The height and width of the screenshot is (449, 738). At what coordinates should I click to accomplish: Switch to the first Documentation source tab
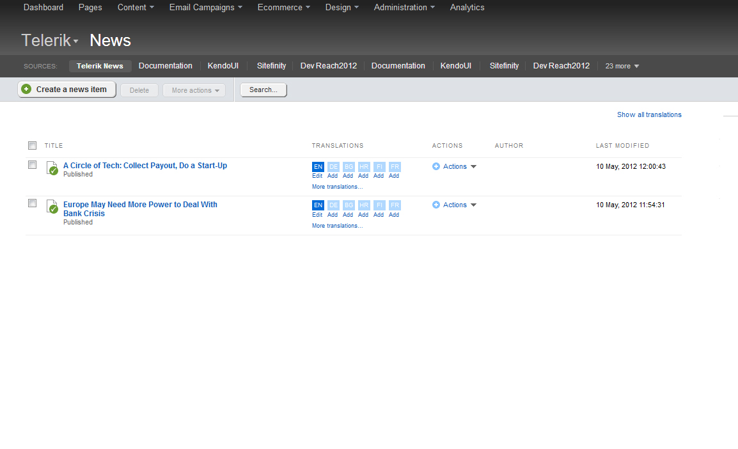[x=165, y=66]
